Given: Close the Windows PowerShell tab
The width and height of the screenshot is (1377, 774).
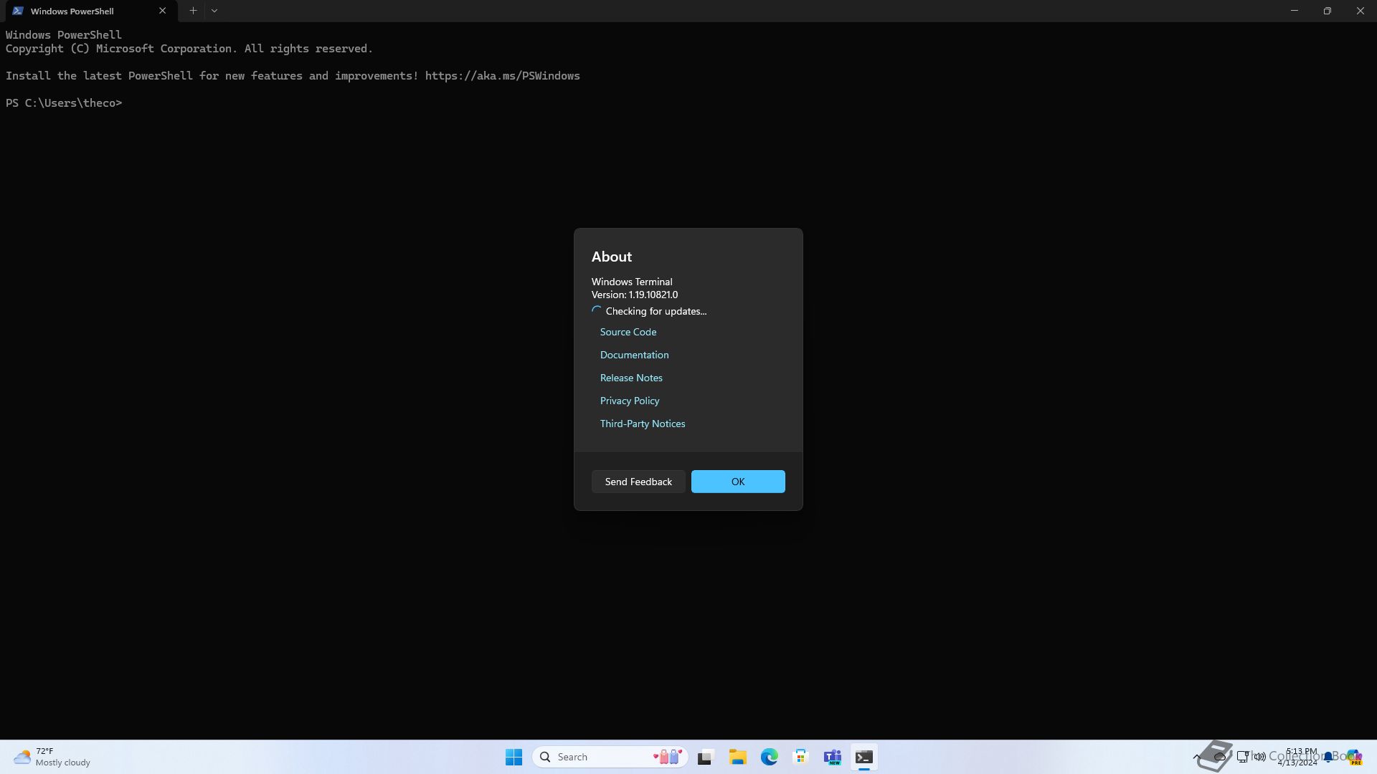Looking at the screenshot, I should click(x=162, y=11).
